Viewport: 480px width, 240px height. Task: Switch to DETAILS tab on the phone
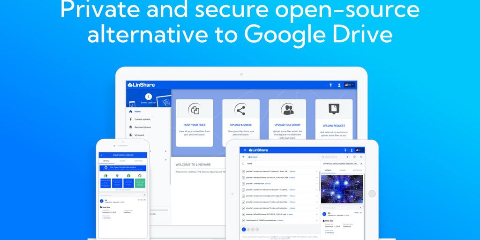(106, 161)
